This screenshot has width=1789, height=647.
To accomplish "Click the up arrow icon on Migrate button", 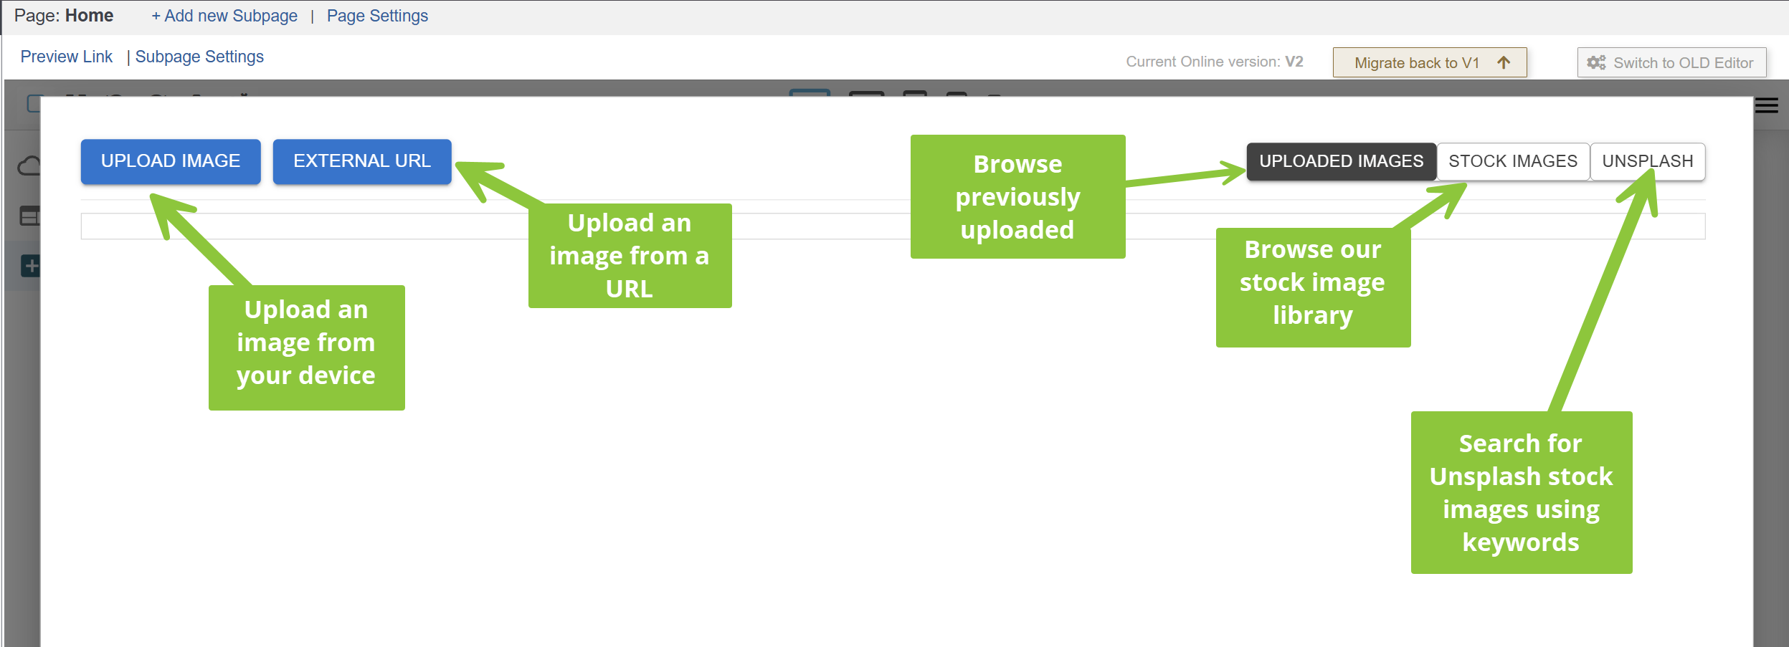I will [1504, 62].
